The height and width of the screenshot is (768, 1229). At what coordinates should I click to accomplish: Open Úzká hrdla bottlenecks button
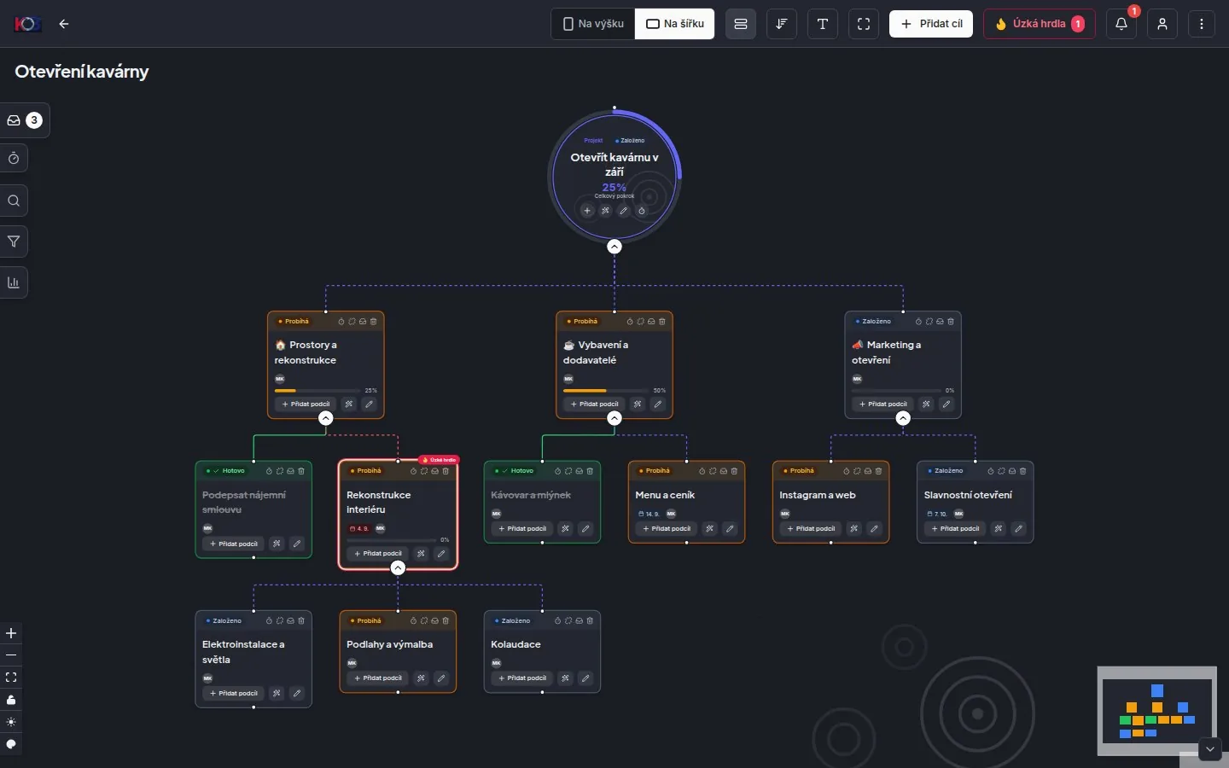(1040, 24)
